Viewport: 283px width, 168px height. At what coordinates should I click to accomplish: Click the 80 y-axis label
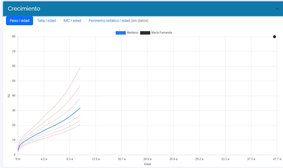14,37
